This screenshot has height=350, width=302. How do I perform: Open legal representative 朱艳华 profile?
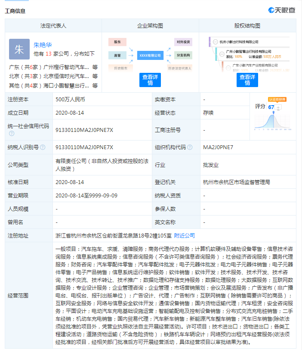43,45
